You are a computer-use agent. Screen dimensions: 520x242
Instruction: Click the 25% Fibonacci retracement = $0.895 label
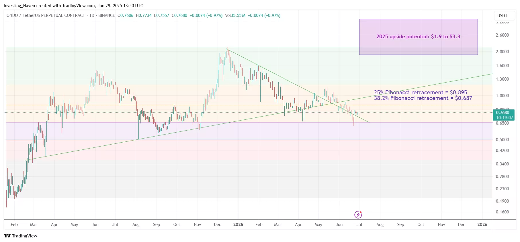pyautogui.click(x=421, y=92)
